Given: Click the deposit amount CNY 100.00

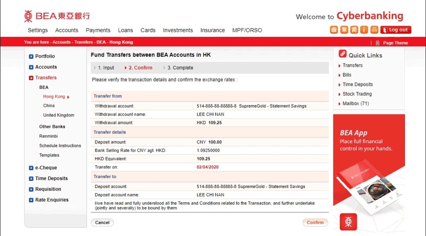Looking at the screenshot, I should pyautogui.click(x=209, y=142).
